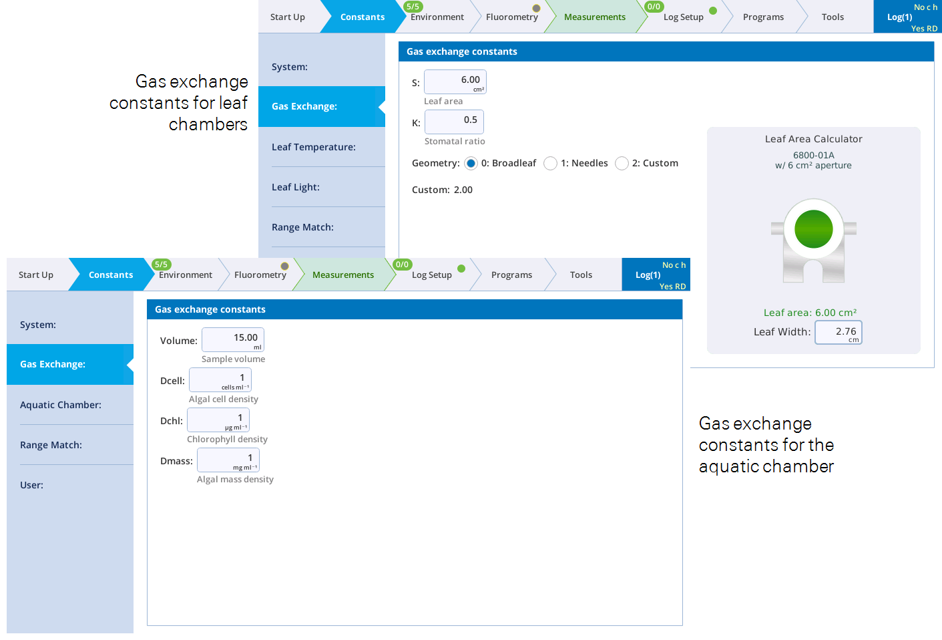Click the Log(1) status box, leaf chamber screen
The width and height of the screenshot is (942, 640).
click(907, 17)
